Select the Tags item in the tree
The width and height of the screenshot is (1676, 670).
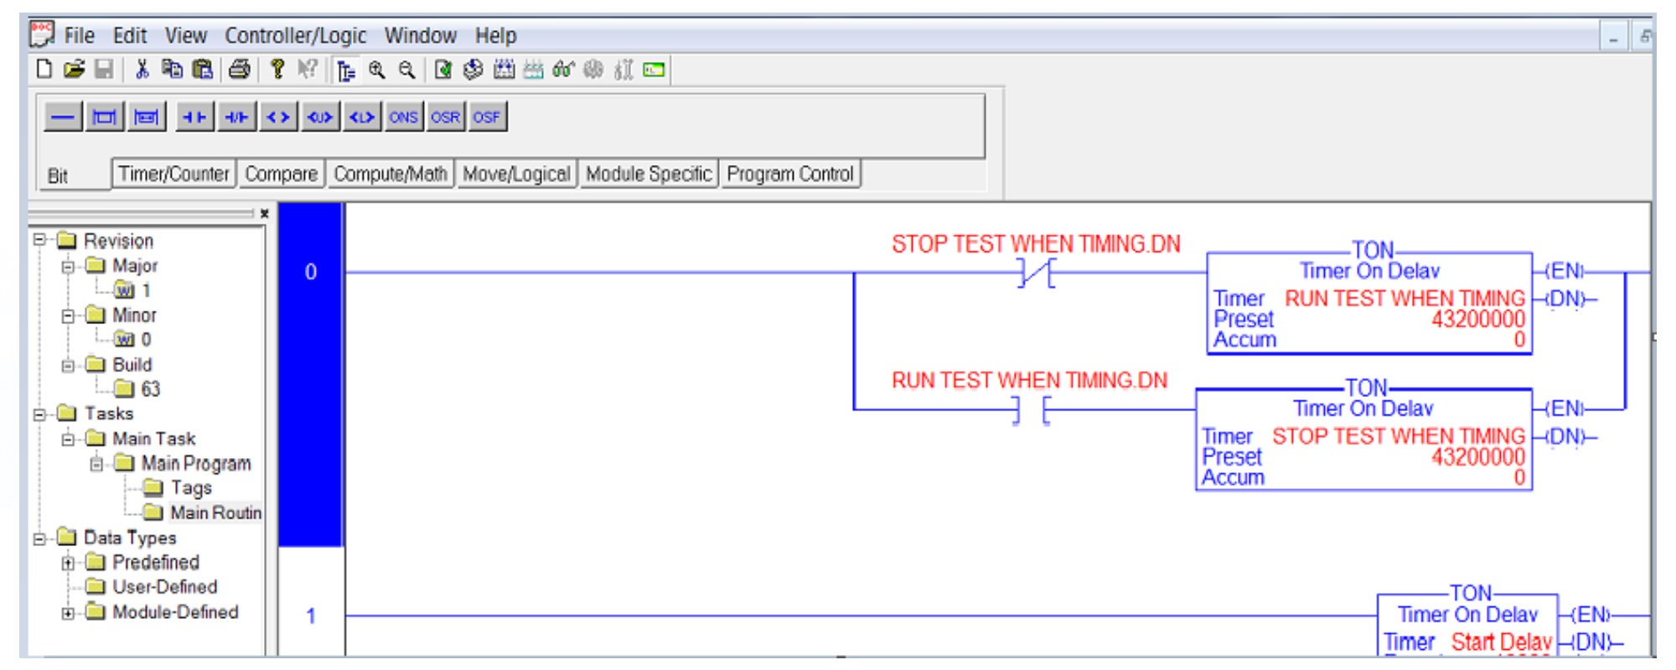pyautogui.click(x=191, y=487)
